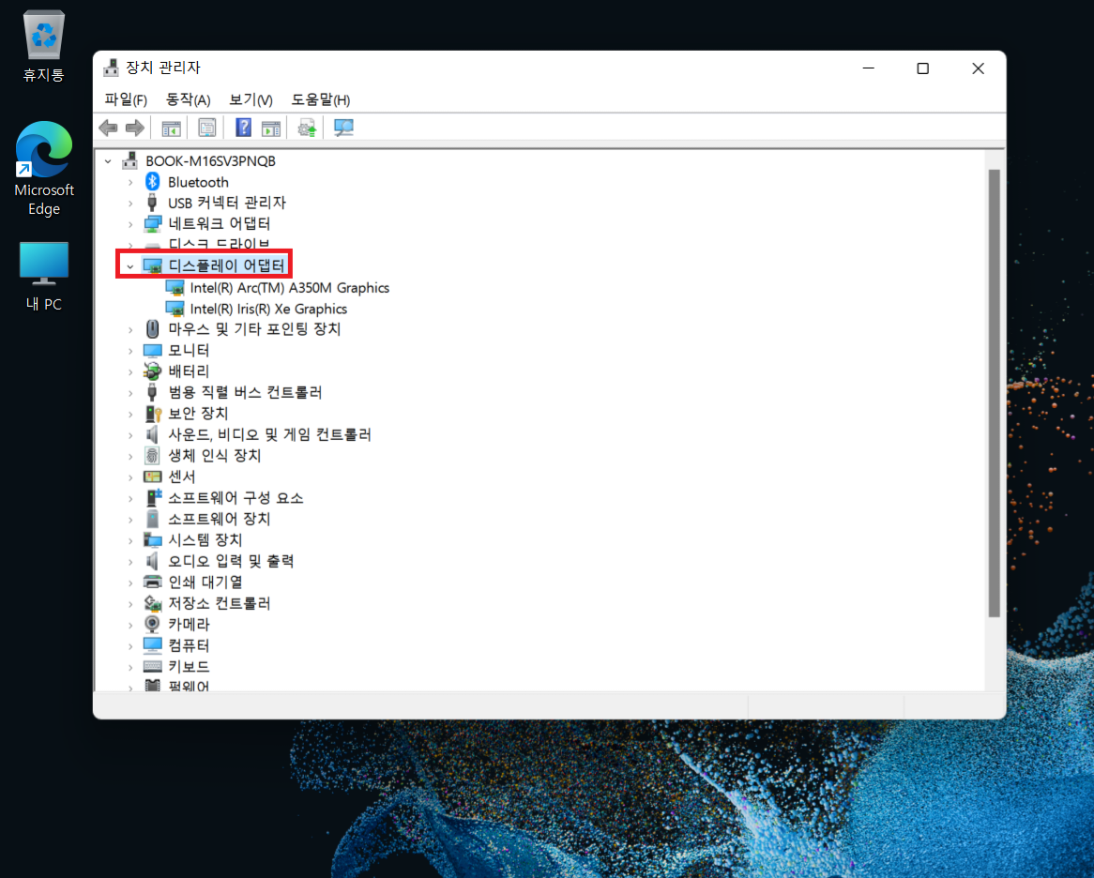Click the 보안 장치 key icon
Screen dimensions: 1094x878
click(x=153, y=414)
